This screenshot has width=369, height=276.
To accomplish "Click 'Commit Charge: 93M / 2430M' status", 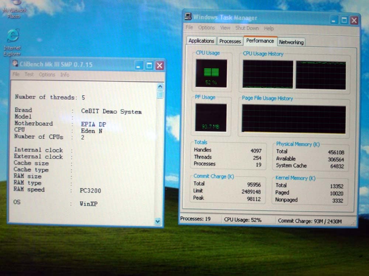I will coord(310,221).
